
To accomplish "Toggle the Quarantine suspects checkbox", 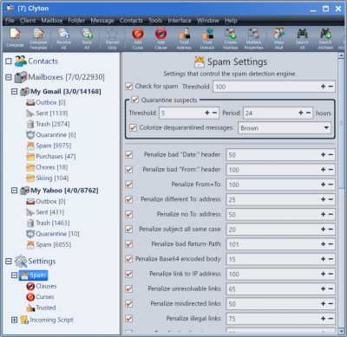I will click(x=134, y=100).
